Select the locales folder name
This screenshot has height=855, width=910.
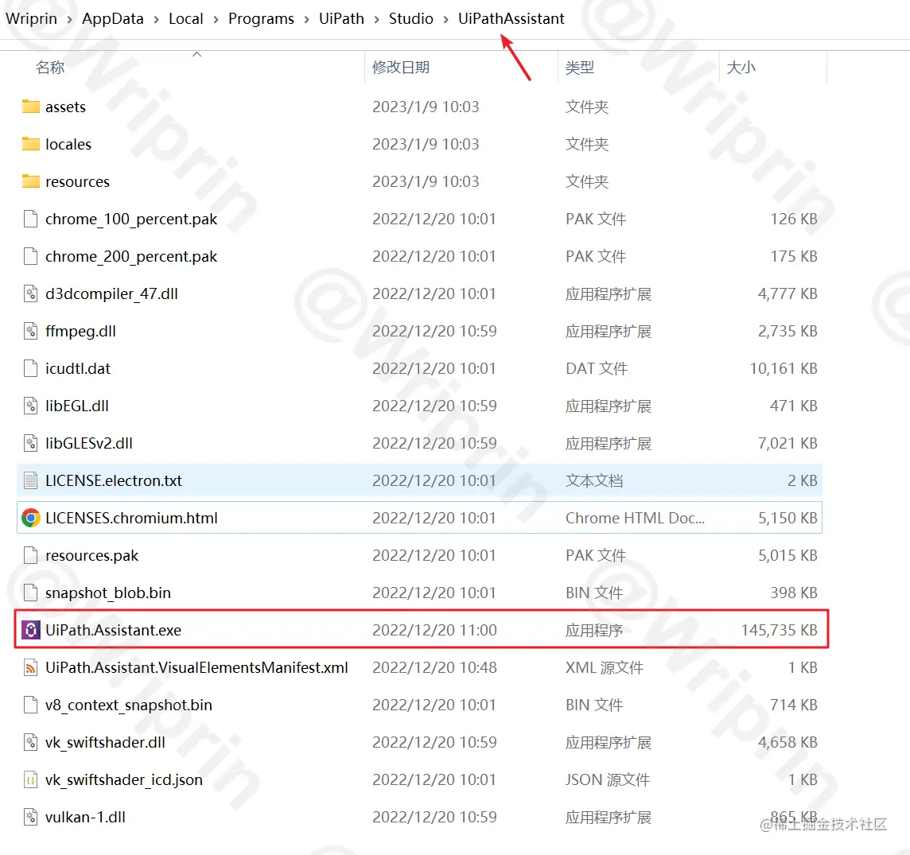point(68,144)
